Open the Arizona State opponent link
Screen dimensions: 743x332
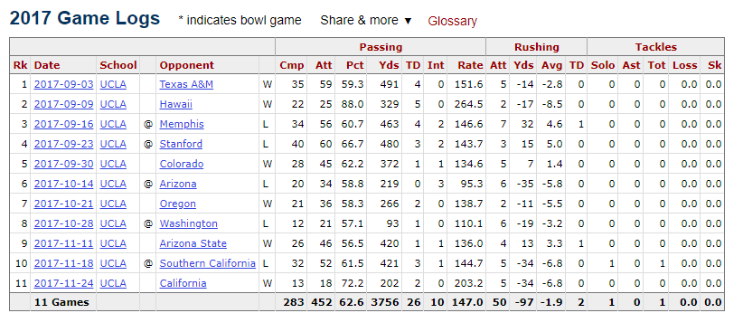[193, 243]
